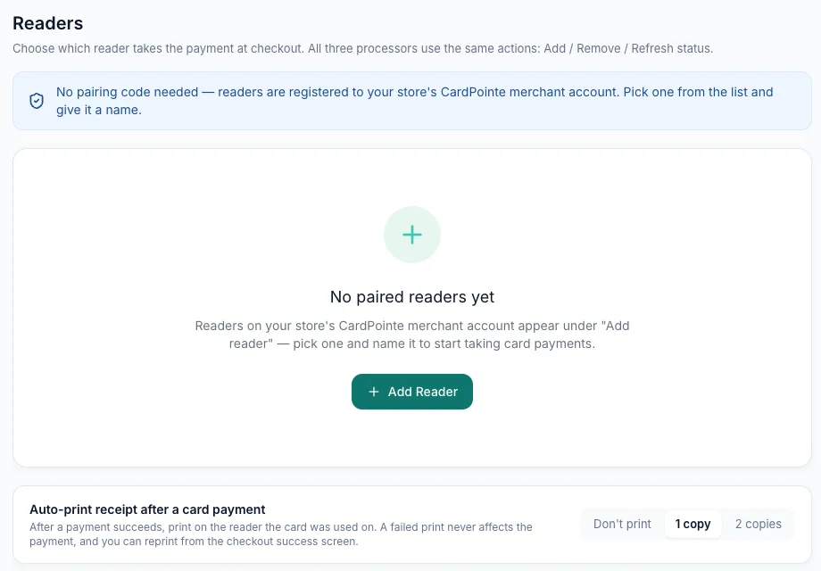Click the failed print never affects payment description
This screenshot has height=571, width=821.
point(280,534)
